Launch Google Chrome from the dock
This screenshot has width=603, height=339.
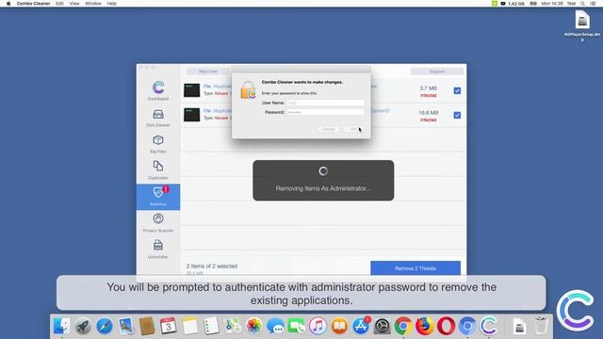point(403,326)
